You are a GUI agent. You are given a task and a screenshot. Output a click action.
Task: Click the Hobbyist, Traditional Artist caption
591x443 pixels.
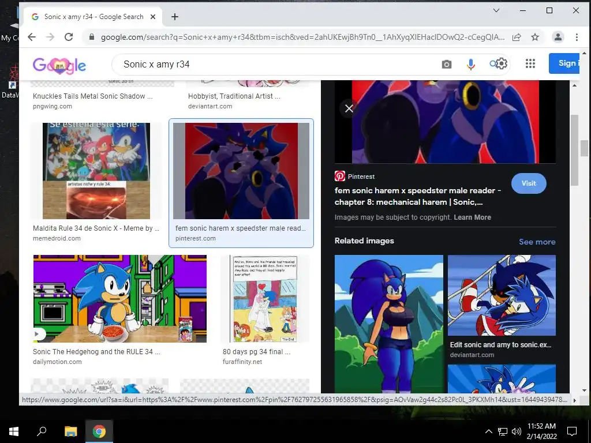(234, 96)
